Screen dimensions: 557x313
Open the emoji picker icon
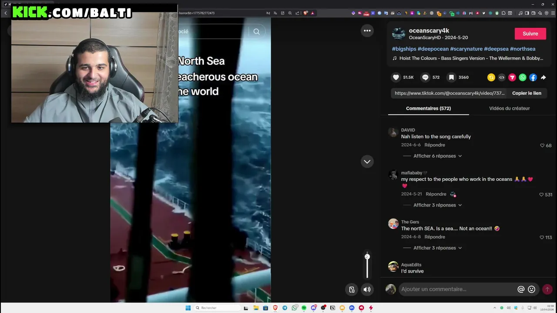point(531,289)
